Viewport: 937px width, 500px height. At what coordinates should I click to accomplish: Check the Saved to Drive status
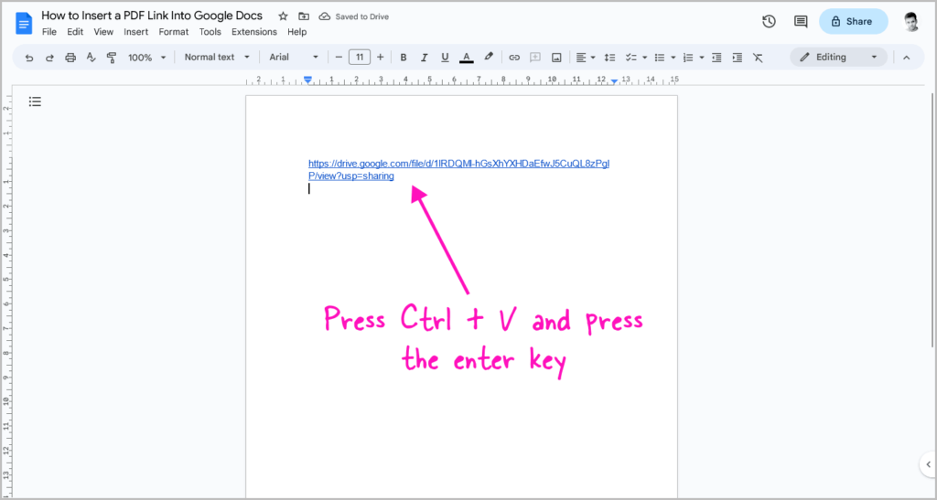point(354,16)
